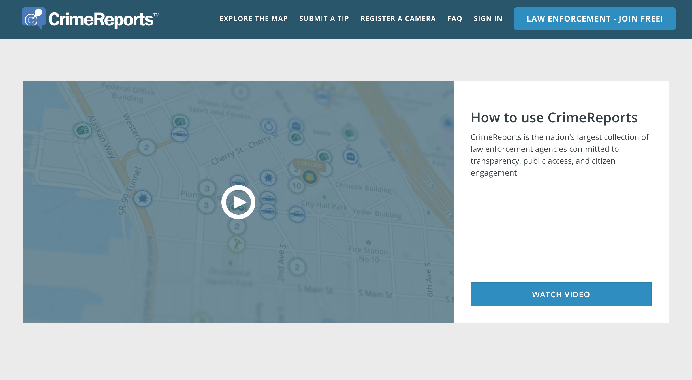Open the FAQ page
This screenshot has height=380, width=692.
coord(454,19)
